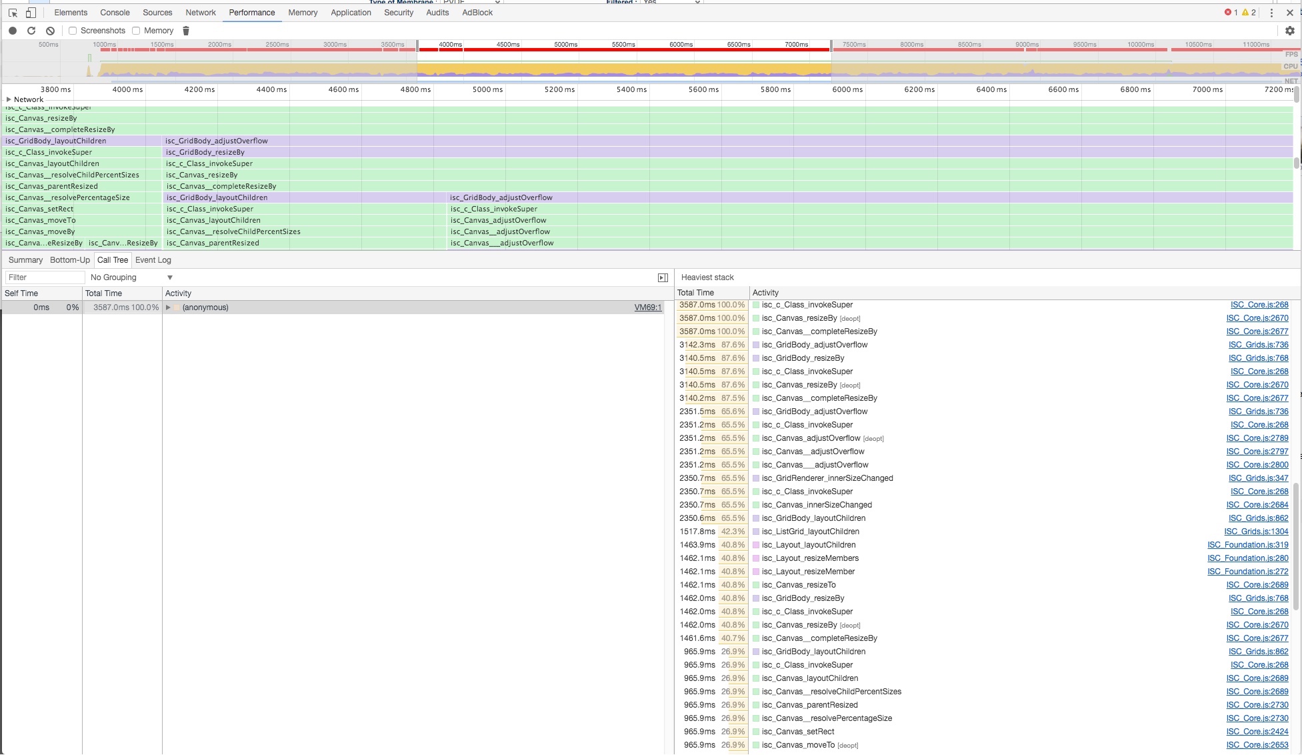Click the collect garbage trash icon

click(x=186, y=31)
